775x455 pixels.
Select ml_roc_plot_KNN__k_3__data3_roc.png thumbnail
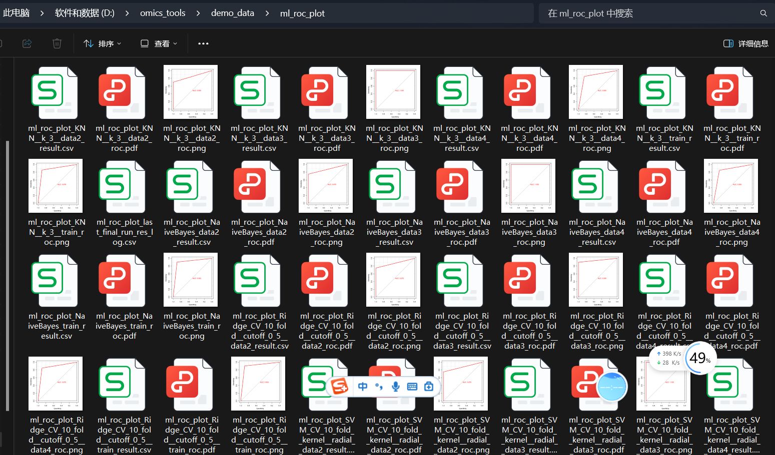coord(393,92)
